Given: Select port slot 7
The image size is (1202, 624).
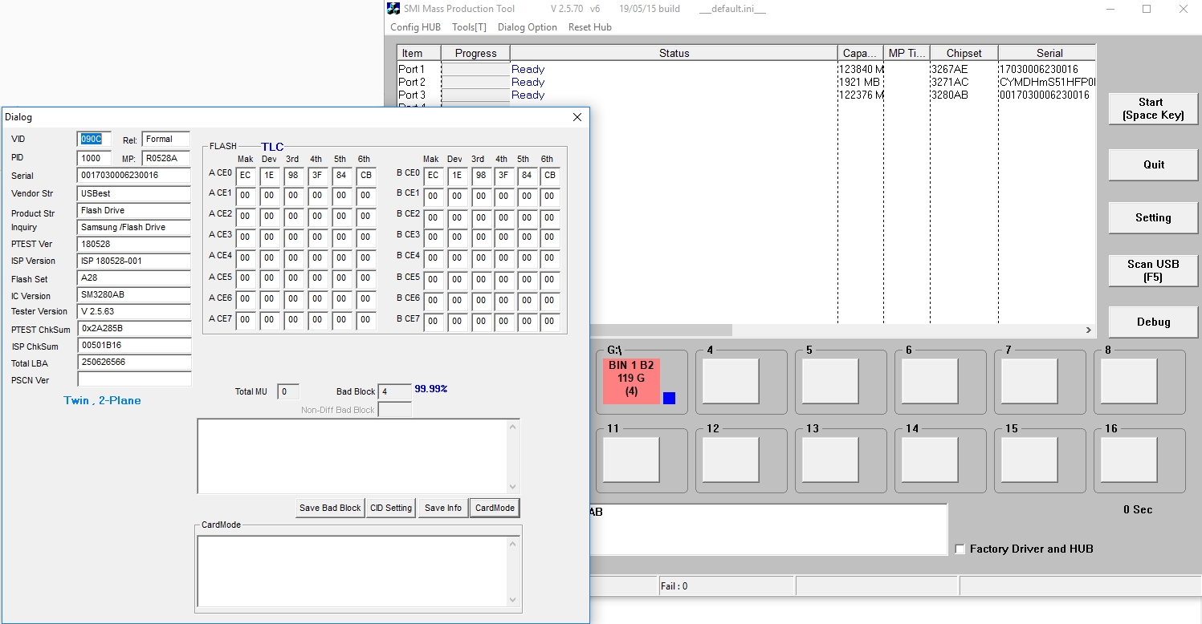Looking at the screenshot, I should pos(1029,381).
